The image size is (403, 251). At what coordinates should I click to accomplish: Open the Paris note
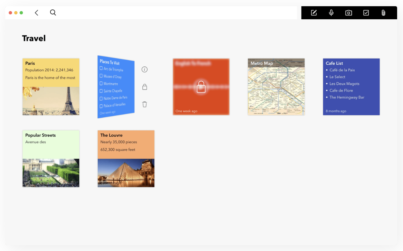[x=51, y=87]
